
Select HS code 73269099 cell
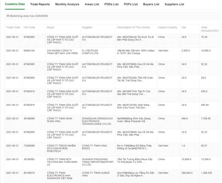[29, 146]
